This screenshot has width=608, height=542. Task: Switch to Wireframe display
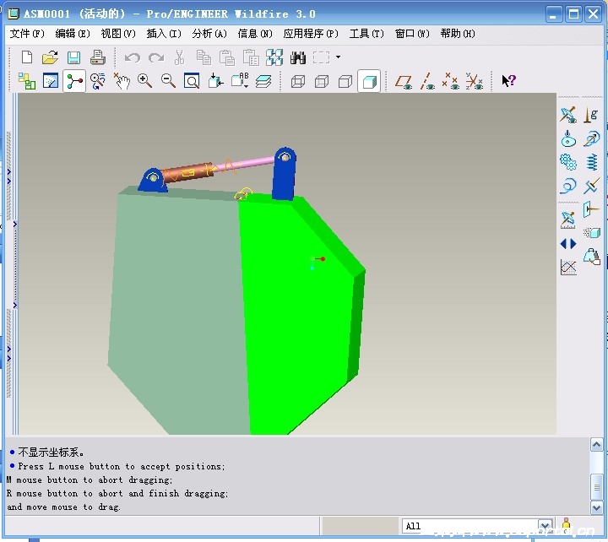298,81
